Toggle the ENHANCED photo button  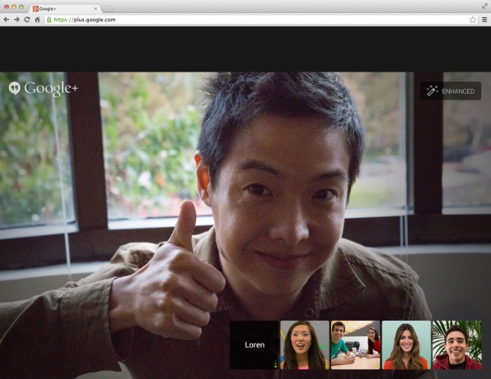point(451,91)
